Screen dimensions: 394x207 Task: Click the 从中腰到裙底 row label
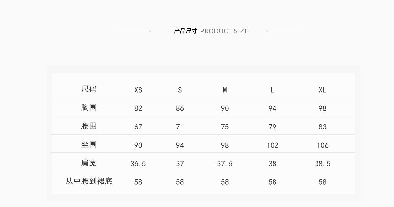89,181
